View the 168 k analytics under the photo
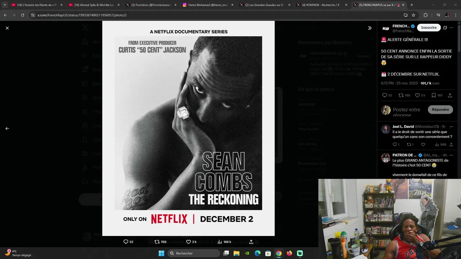The height and width of the screenshot is (259, 461). [224, 242]
